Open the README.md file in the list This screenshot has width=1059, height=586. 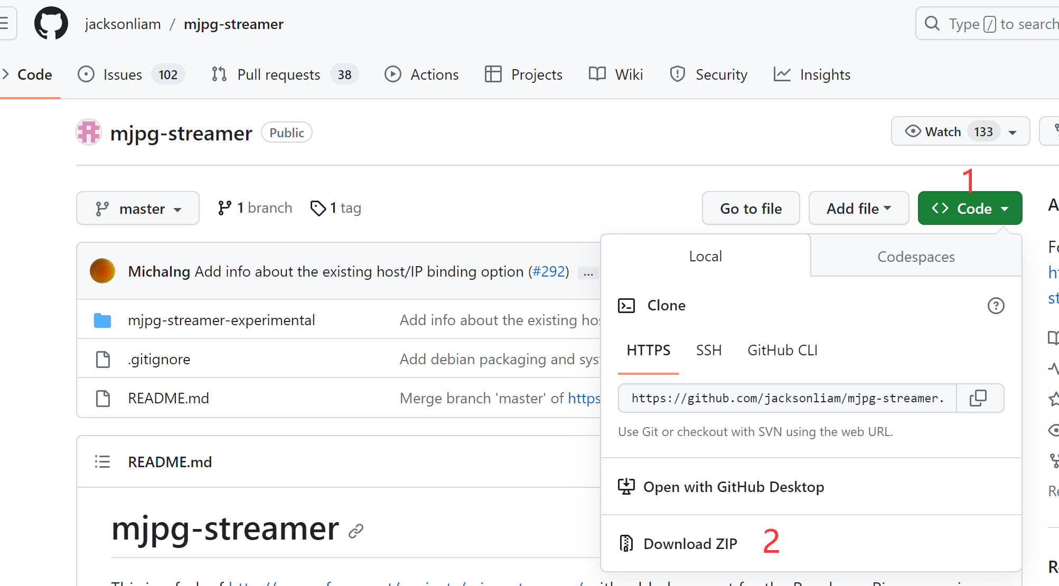[168, 398]
